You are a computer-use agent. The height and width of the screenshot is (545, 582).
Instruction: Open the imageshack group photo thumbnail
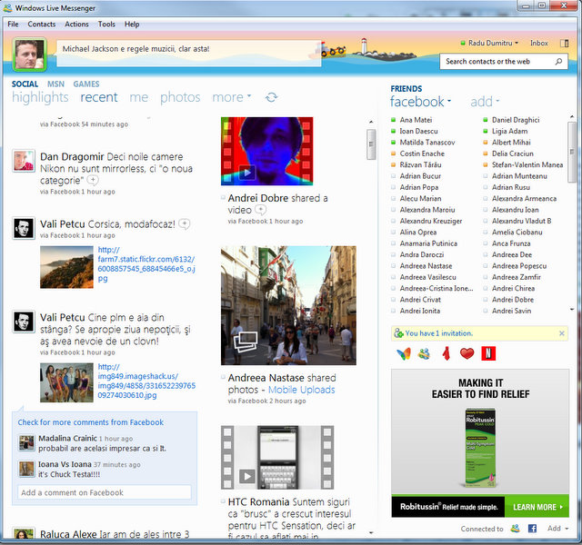(66, 382)
